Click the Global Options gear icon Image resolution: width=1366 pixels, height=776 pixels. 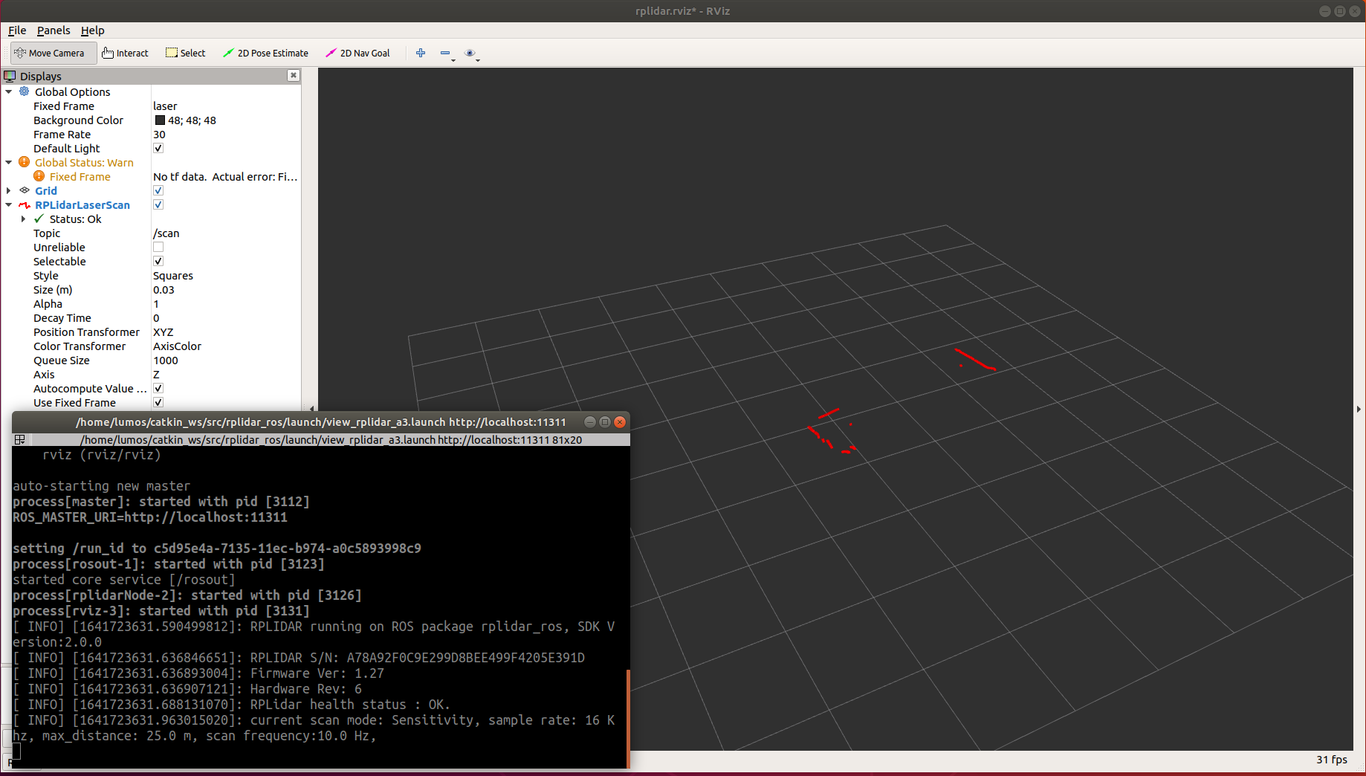[x=25, y=91]
